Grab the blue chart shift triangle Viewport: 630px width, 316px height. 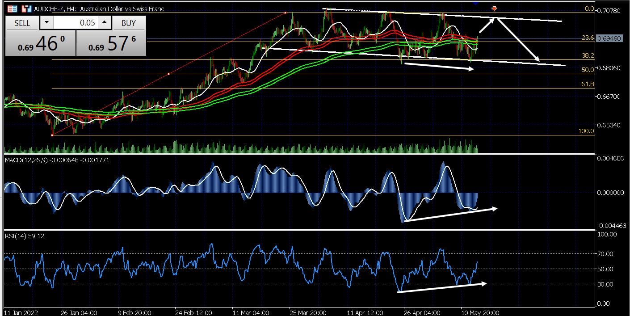point(475,3)
